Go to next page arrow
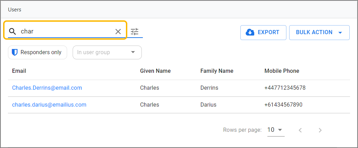The height and width of the screenshot is (148, 358). click(320, 130)
